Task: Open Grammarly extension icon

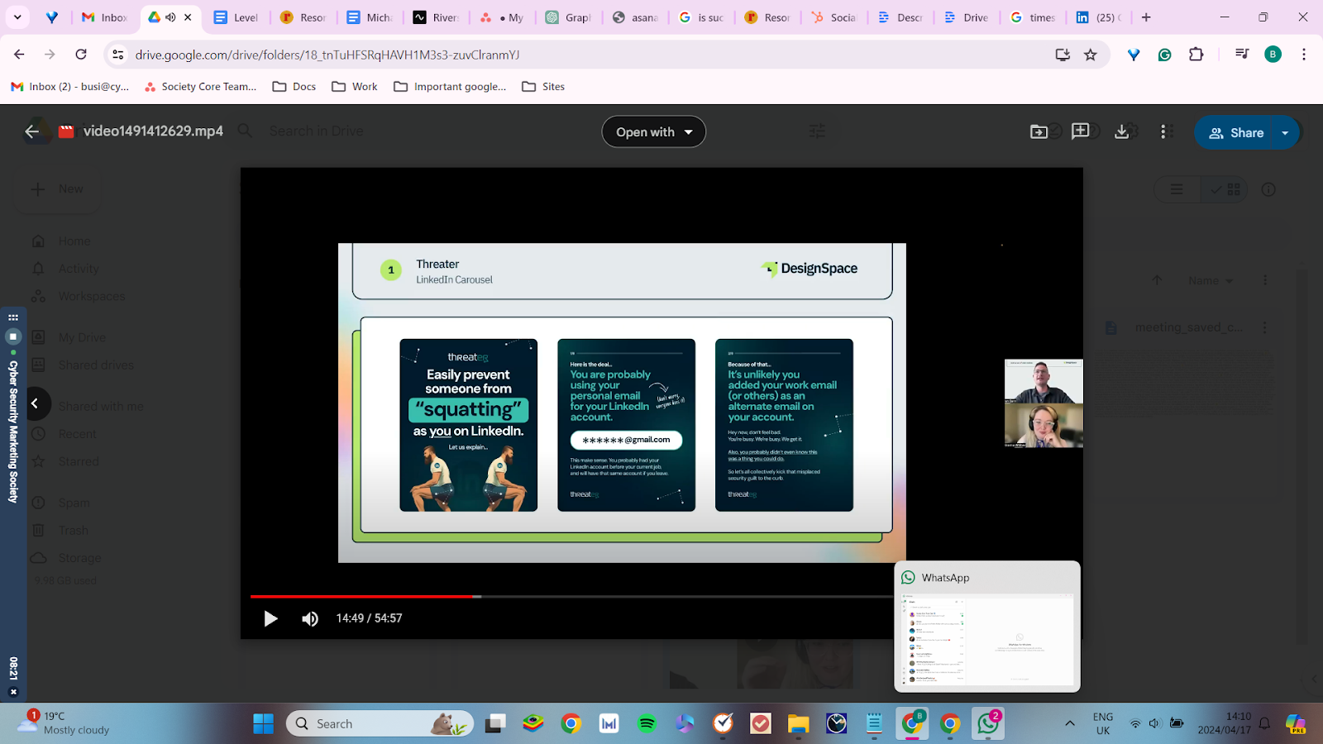Action: [x=1164, y=55]
